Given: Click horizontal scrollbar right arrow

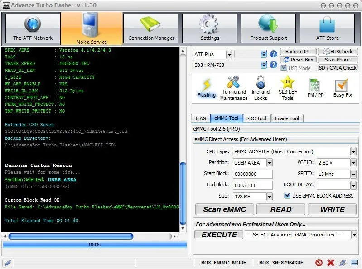Looking at the screenshot, I should click(x=175, y=236).
